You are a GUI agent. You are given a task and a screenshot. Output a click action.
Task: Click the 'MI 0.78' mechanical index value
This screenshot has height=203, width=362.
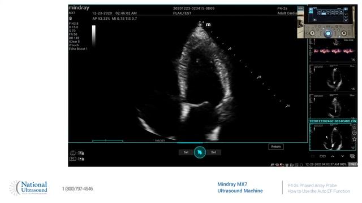(118, 19)
